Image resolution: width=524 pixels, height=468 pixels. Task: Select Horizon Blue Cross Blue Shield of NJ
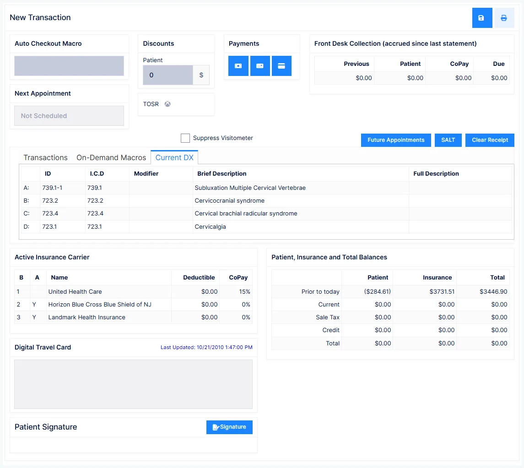point(133,304)
